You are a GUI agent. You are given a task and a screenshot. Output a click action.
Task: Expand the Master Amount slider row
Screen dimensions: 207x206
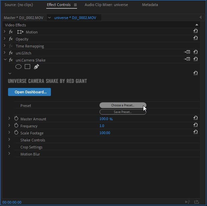pyautogui.click(x=9, y=118)
